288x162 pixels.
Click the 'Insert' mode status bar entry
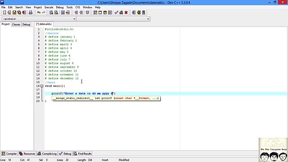pos(105,160)
